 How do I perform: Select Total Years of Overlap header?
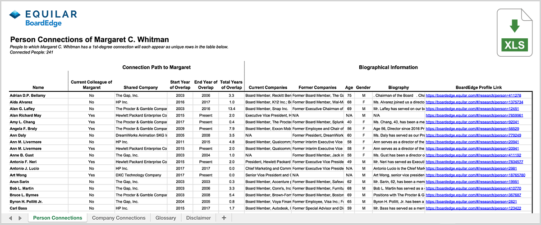coord(231,84)
